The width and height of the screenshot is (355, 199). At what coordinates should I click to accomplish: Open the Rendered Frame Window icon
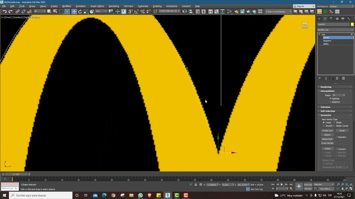[242, 12]
